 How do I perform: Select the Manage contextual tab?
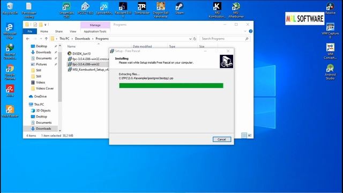point(95,25)
